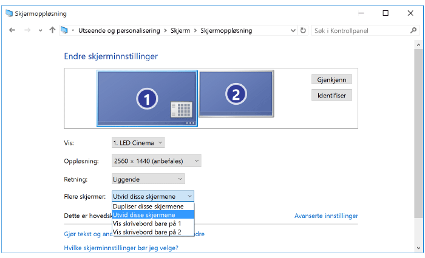Click the monitor icon in address bar
Viewport: 425px width, 258px height.
64,30
